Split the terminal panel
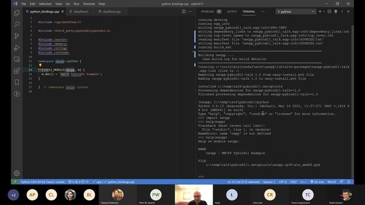This screenshot has width=365, height=205. point(330,11)
